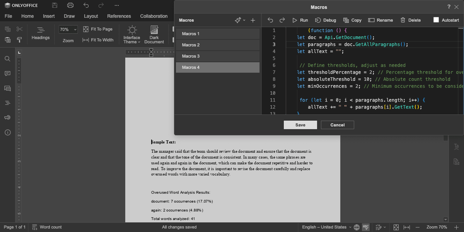Open the Search panel in the left sidebar
Viewport: 464px width, 232px height.
click(x=7, y=59)
